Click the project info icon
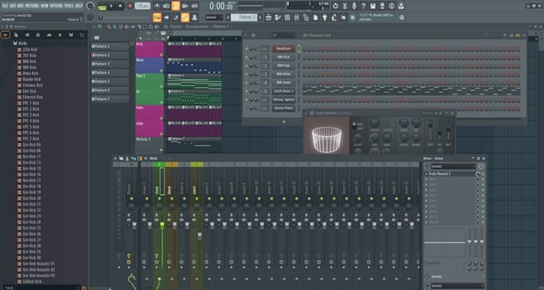 pyautogui.click(x=392, y=6)
